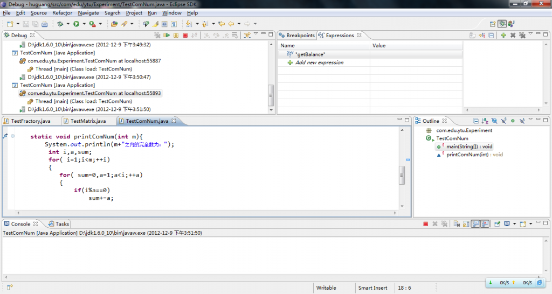Toggle Scroll Lock in Console toolbar
The width and height of the screenshot is (552, 294).
pyautogui.click(x=465, y=224)
